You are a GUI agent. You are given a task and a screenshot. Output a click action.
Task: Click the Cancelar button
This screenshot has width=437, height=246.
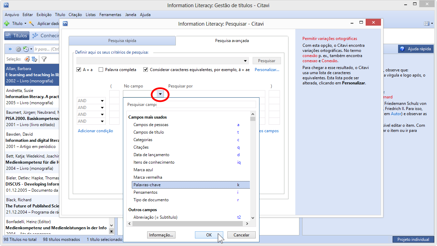click(241, 235)
